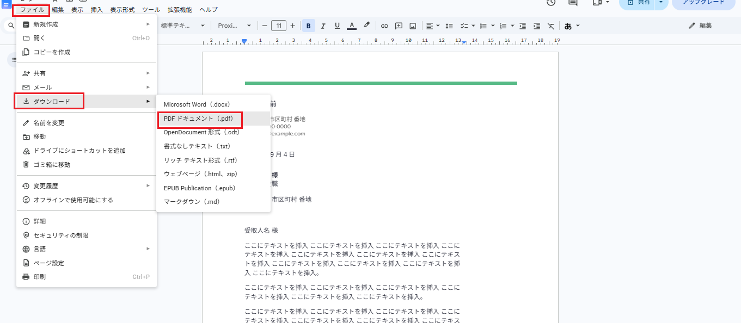The image size is (741, 323).
Task: Click the increase indent icon
Action: point(537,26)
